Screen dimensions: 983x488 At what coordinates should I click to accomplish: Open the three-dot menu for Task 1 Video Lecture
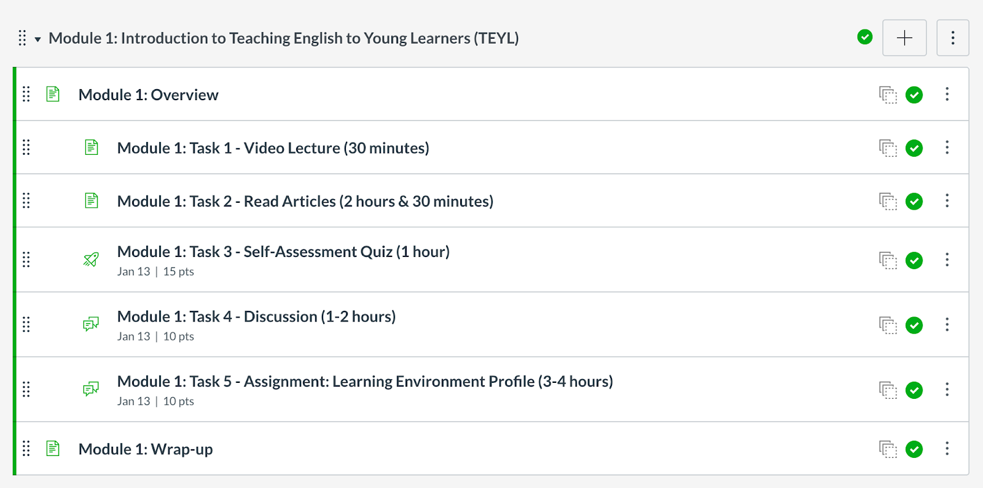point(947,147)
